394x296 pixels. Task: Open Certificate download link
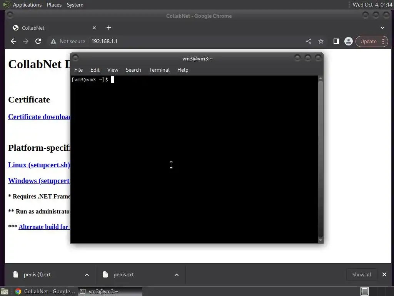[x=39, y=117]
